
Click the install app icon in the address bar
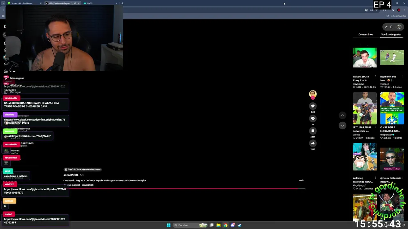click(x=371, y=10)
